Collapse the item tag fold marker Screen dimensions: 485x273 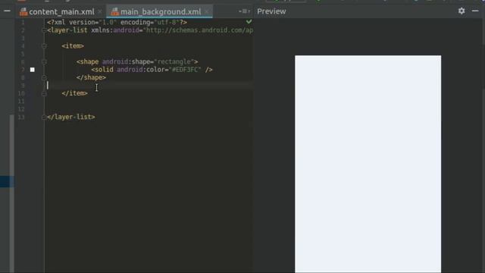tap(44, 46)
